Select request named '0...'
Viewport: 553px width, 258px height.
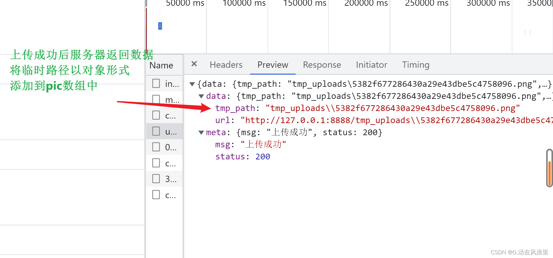171,147
